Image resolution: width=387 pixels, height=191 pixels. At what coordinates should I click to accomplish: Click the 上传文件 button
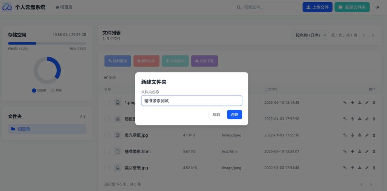(317, 7)
